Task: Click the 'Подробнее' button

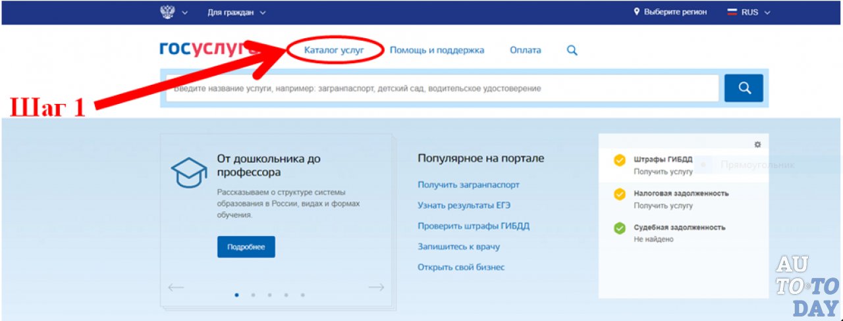Action: click(x=246, y=247)
